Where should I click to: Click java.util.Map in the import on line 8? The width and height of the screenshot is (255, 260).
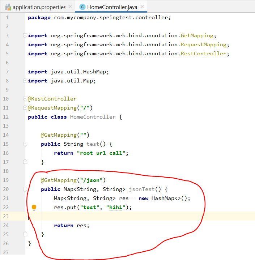tap(72, 81)
